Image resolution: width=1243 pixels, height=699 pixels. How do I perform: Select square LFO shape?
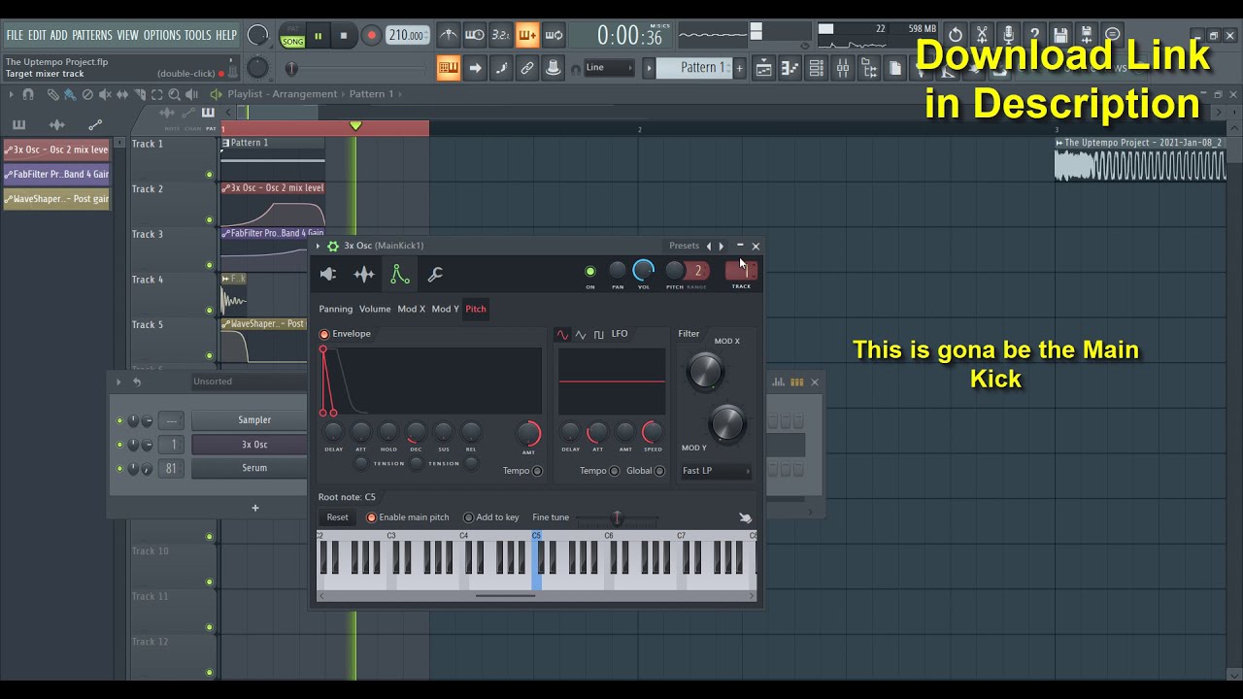[598, 334]
